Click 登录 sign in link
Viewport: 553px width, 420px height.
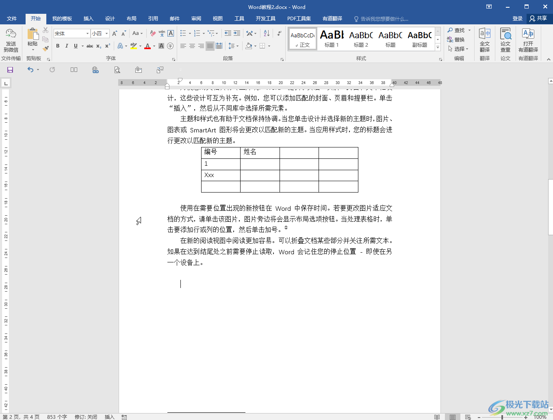[x=517, y=19]
